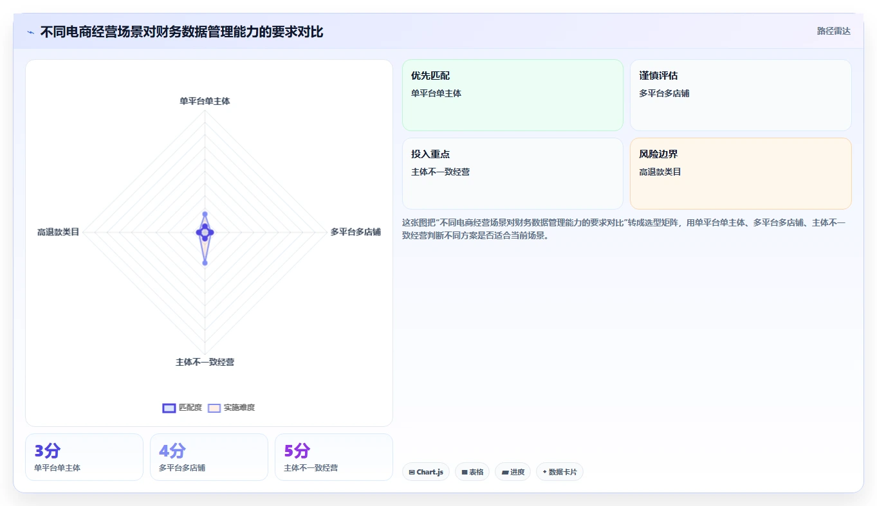This screenshot has height=506, width=877.
Task: Click the 路径雷达 label in the header
Action: tap(834, 32)
